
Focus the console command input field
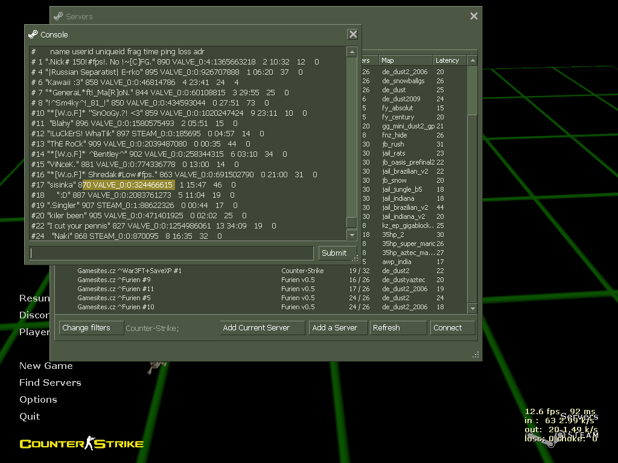[x=171, y=253]
